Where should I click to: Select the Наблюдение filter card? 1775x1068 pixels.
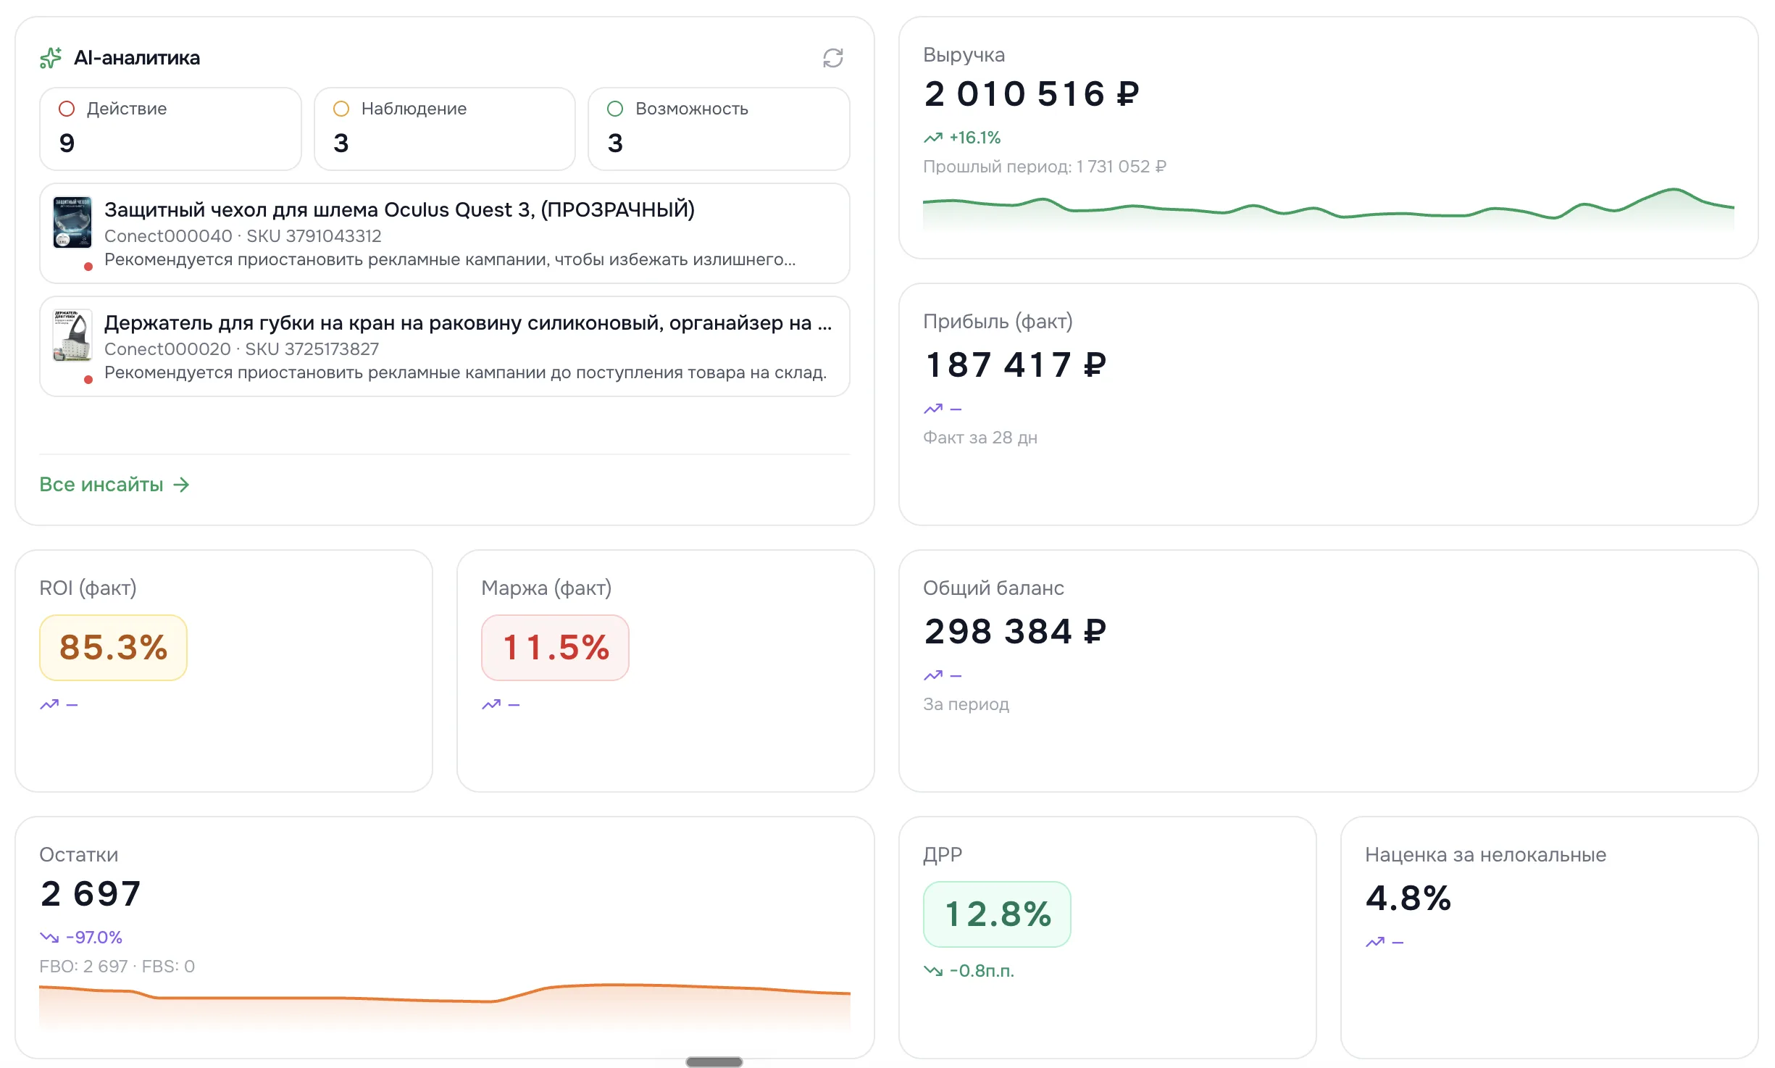point(445,129)
